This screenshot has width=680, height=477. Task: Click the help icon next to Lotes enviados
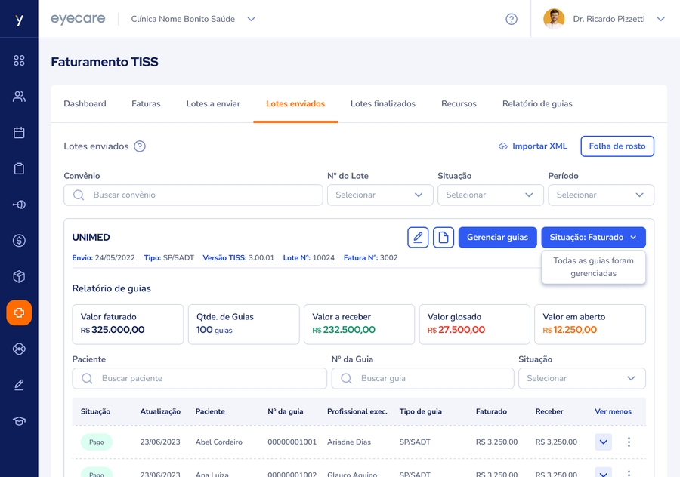point(140,146)
